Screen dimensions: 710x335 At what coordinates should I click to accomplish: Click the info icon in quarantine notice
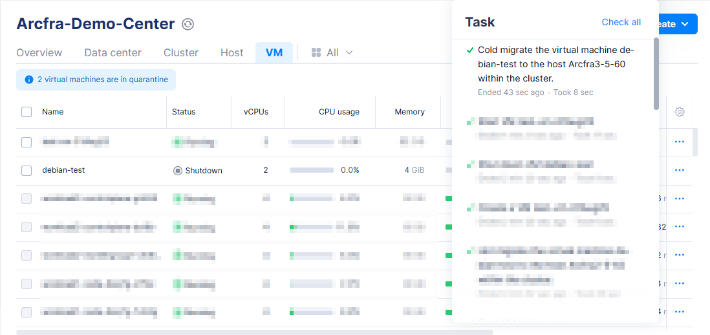tap(28, 80)
